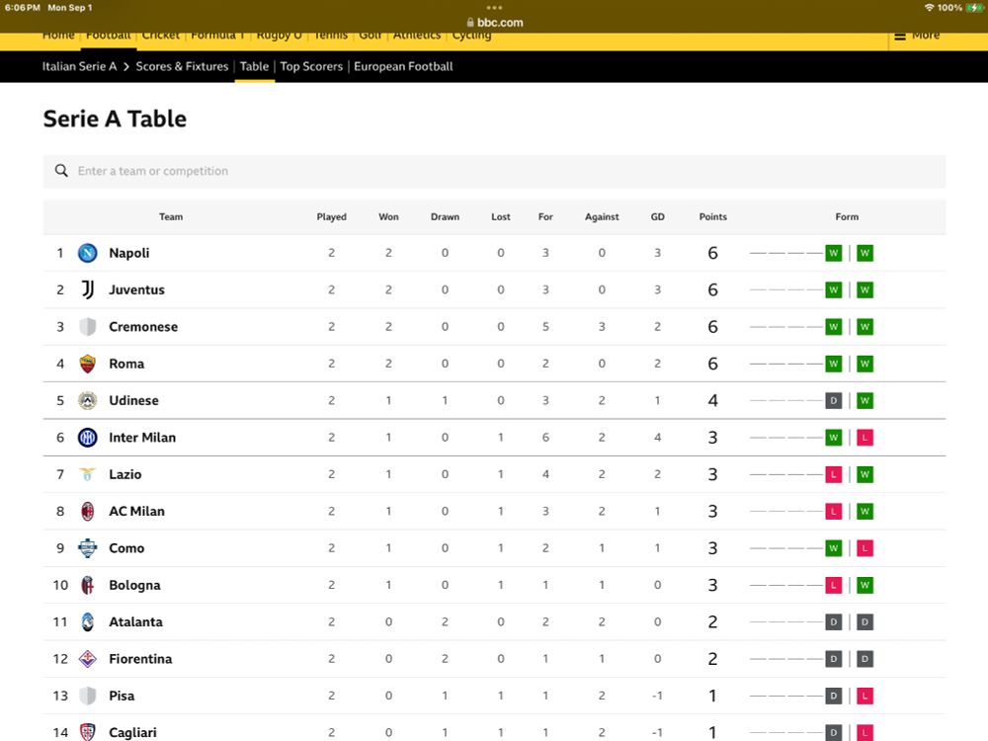This screenshot has height=741, width=988.
Task: Click the AC Milan club crest
Action: [x=88, y=511]
